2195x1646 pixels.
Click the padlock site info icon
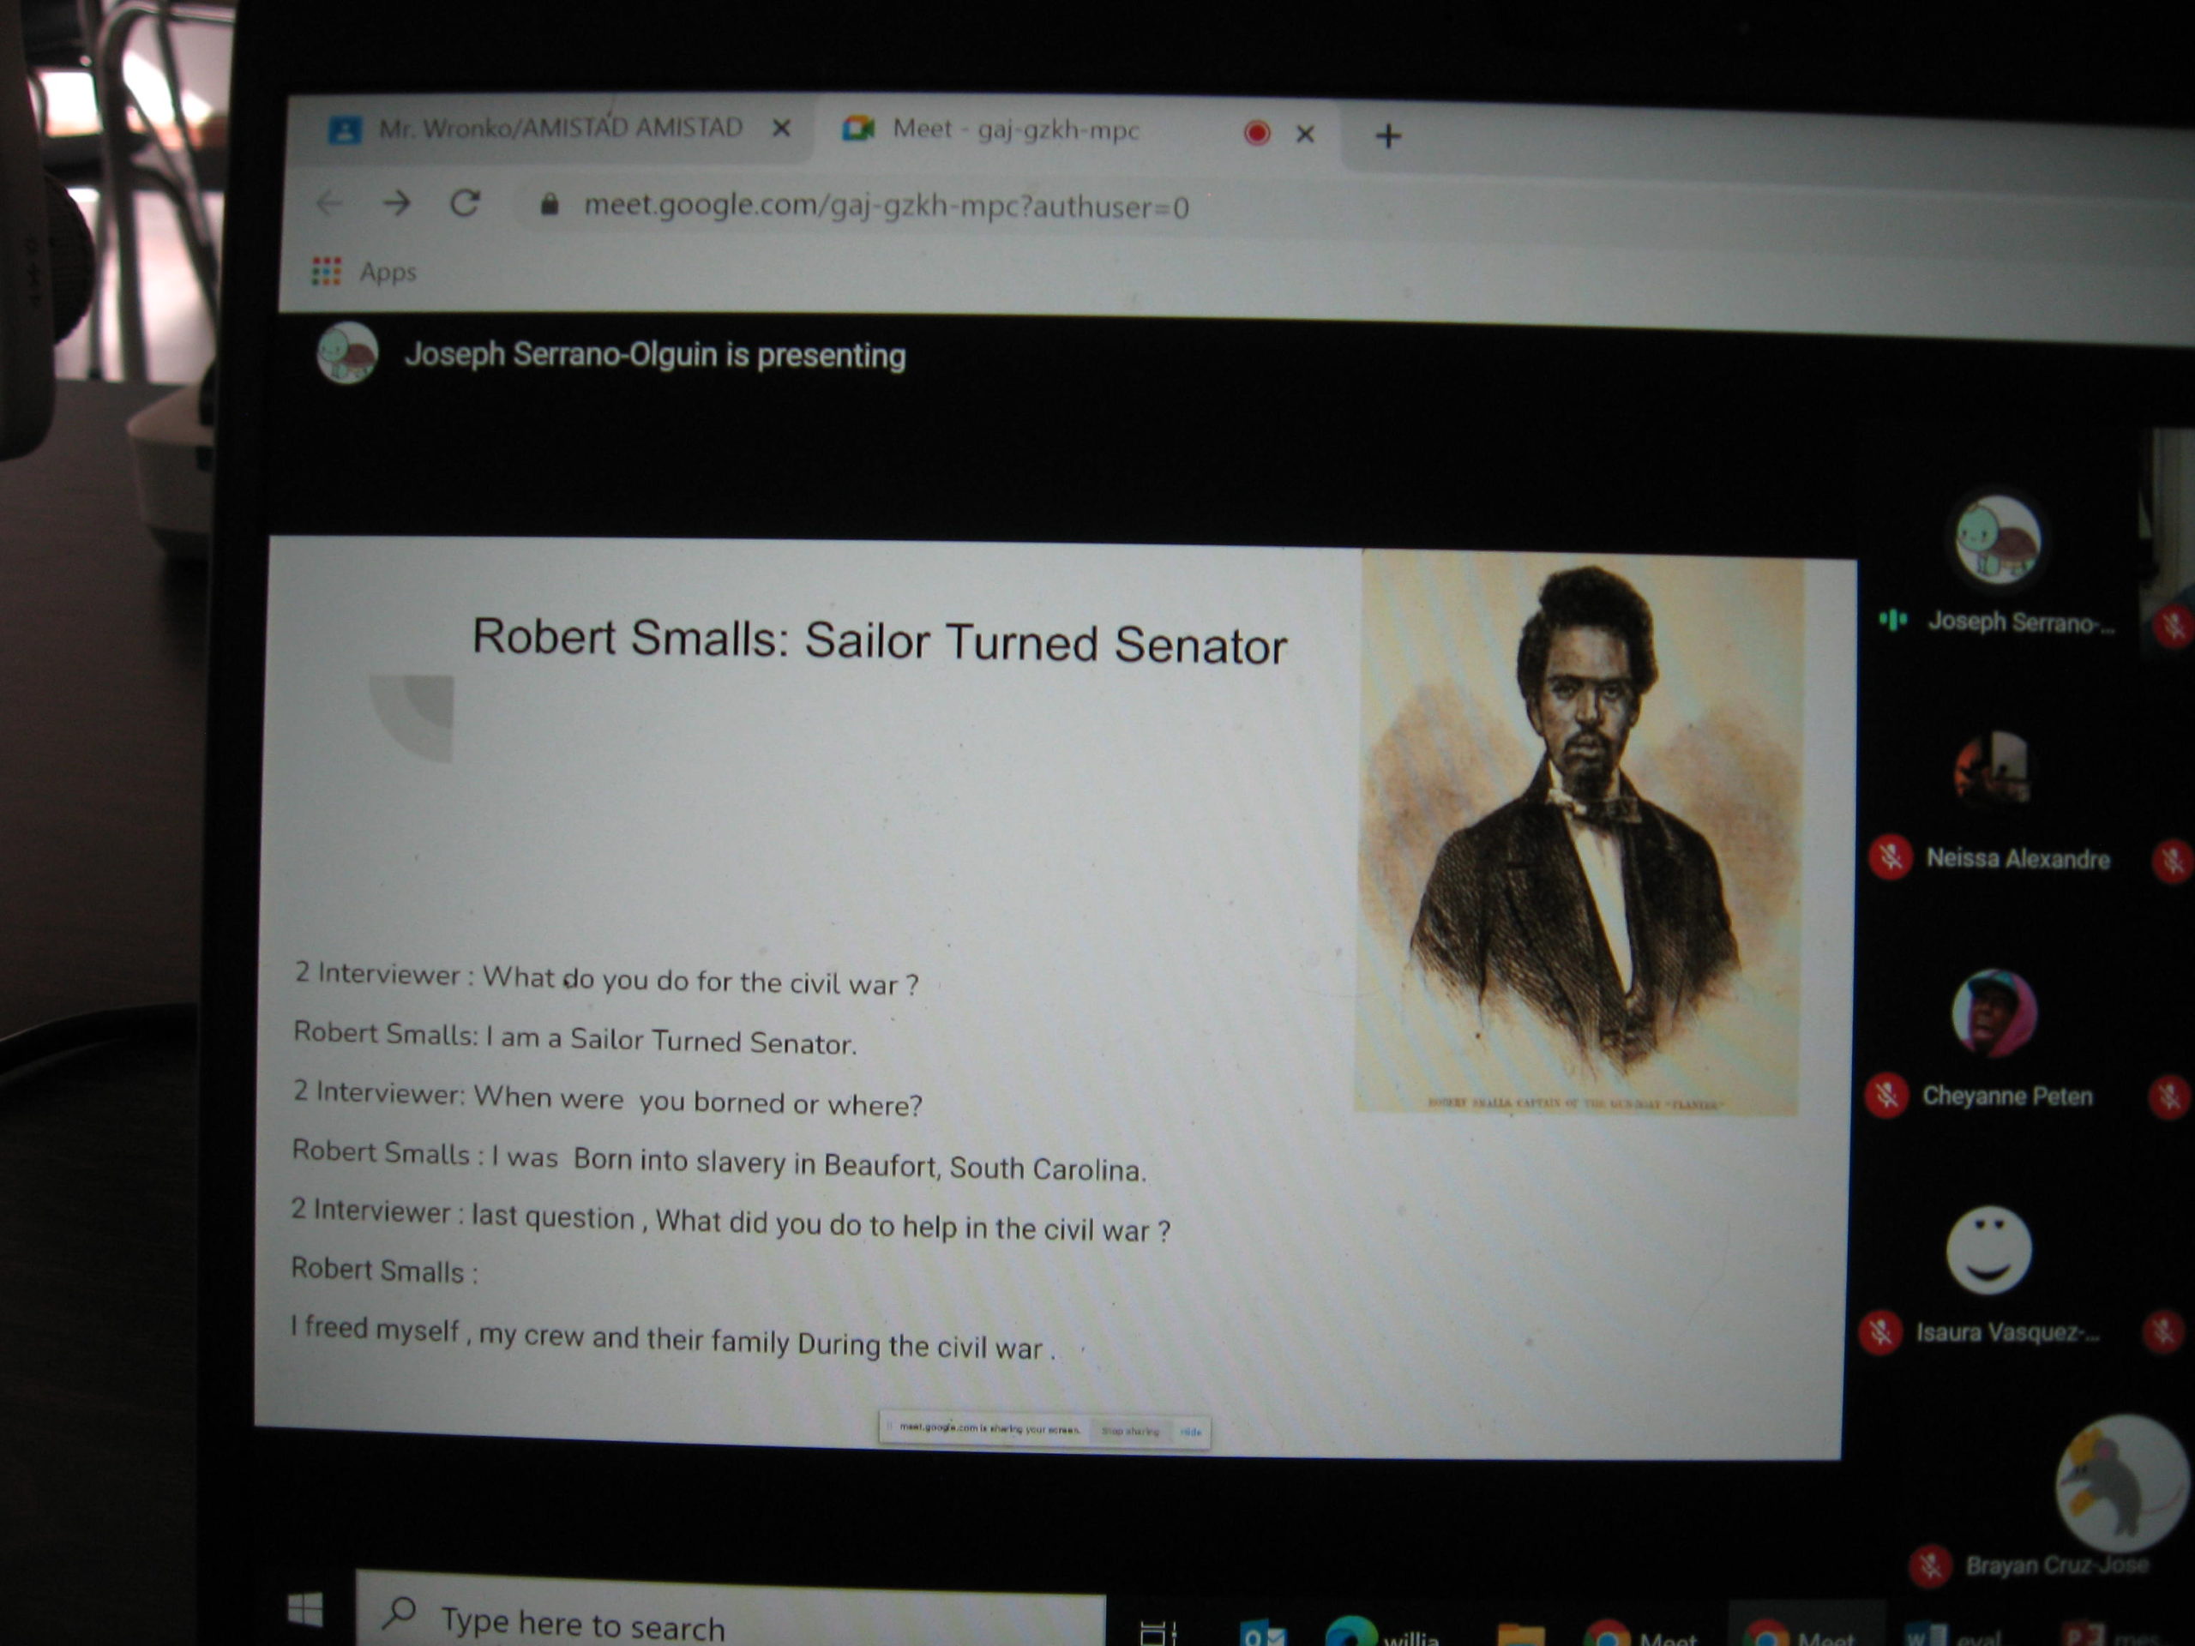coord(549,206)
